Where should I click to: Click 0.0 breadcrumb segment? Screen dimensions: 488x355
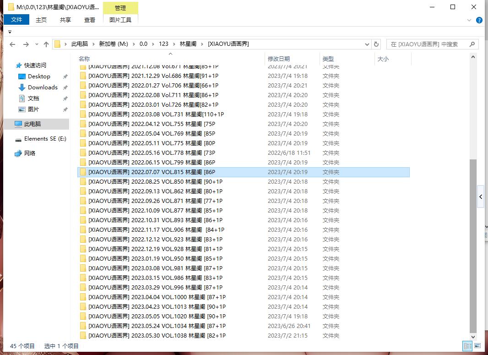pyautogui.click(x=143, y=44)
